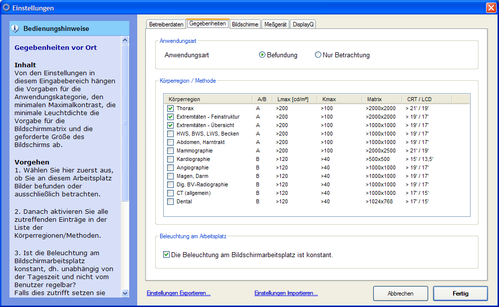Open Einstellungen Exportieren link
Viewport: 499px width, 307px height.
179,293
